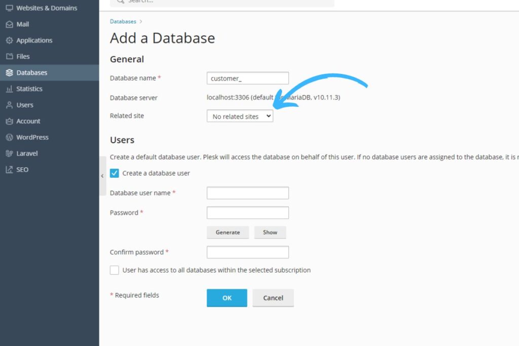The width and height of the screenshot is (519, 346).
Task: Uncheck Create a database user checkbox
Action: click(114, 173)
